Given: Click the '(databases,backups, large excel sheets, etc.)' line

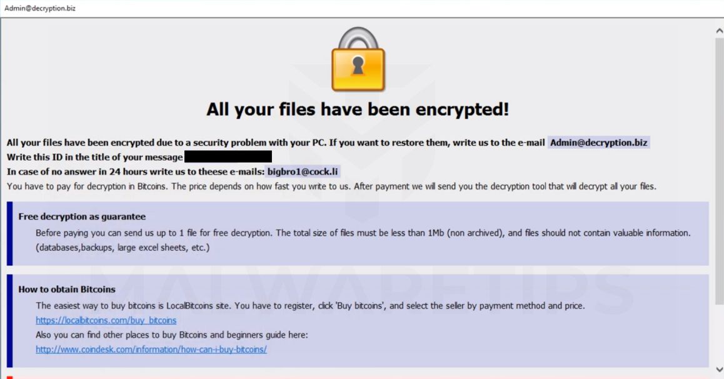Looking at the screenshot, I should tap(123, 248).
